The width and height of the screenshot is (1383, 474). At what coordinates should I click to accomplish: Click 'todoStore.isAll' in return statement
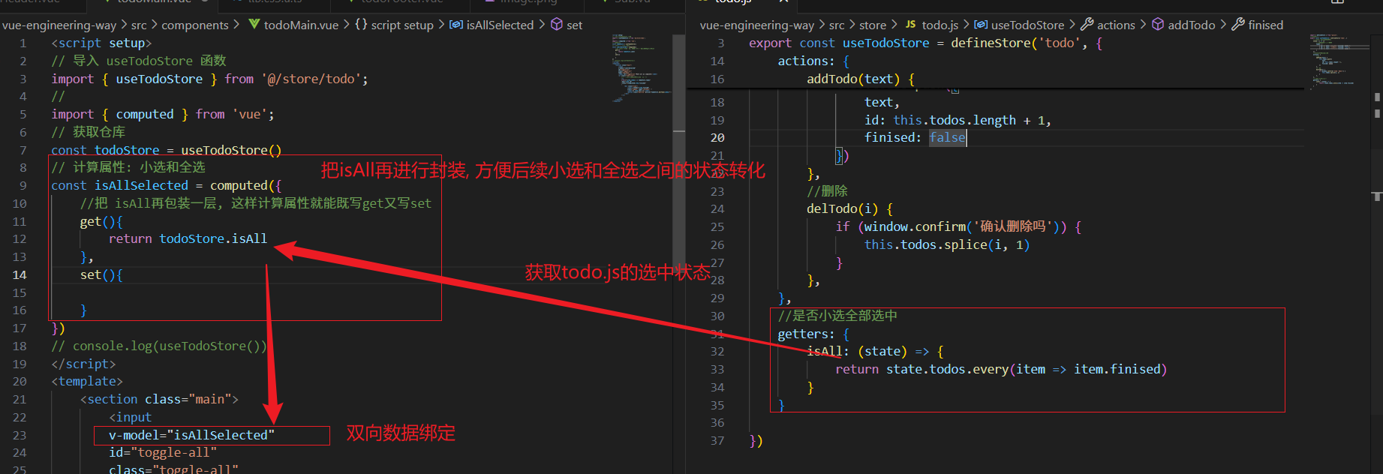(213, 238)
